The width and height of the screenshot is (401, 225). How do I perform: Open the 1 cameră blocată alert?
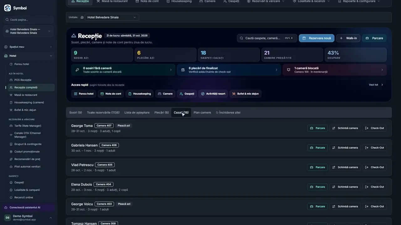click(335, 70)
